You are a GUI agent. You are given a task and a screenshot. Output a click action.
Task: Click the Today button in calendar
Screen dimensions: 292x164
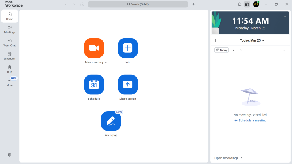point(222,50)
